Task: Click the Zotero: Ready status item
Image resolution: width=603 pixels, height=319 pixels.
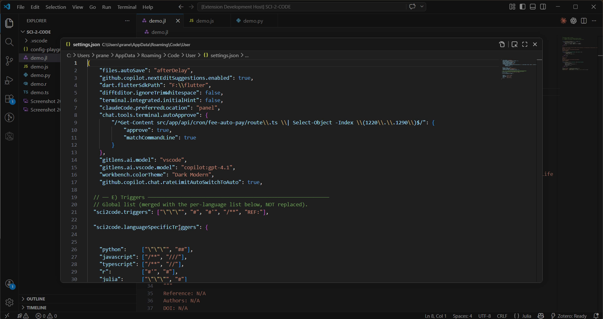Action: (x=569, y=316)
